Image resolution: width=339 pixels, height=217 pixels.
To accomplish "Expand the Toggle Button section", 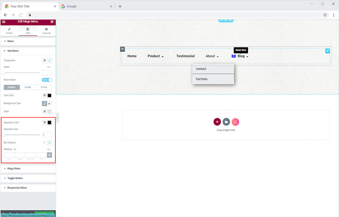I will point(15,178).
